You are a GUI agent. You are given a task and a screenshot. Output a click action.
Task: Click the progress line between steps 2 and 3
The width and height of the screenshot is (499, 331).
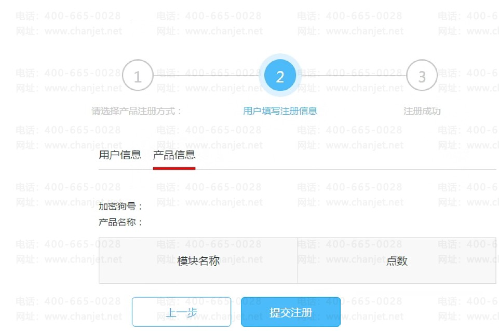[x=354, y=75]
